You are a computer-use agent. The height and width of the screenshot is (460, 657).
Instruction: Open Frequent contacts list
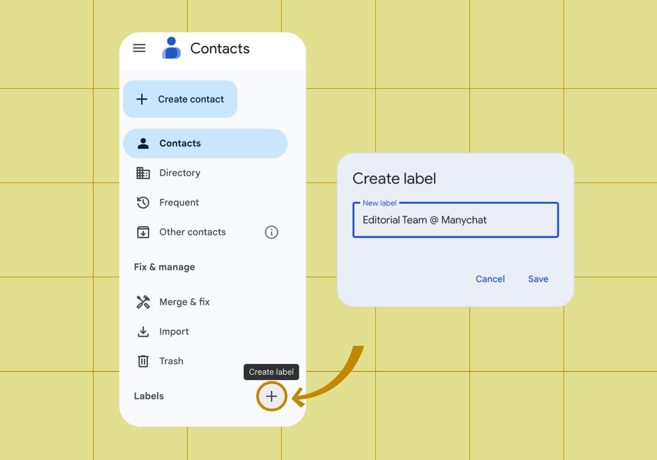click(205, 203)
